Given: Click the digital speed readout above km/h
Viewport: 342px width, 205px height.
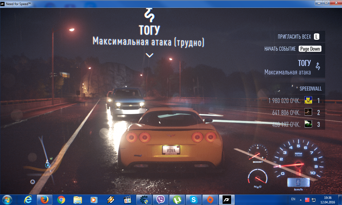Looking at the screenshot, I should pyautogui.click(x=298, y=183).
